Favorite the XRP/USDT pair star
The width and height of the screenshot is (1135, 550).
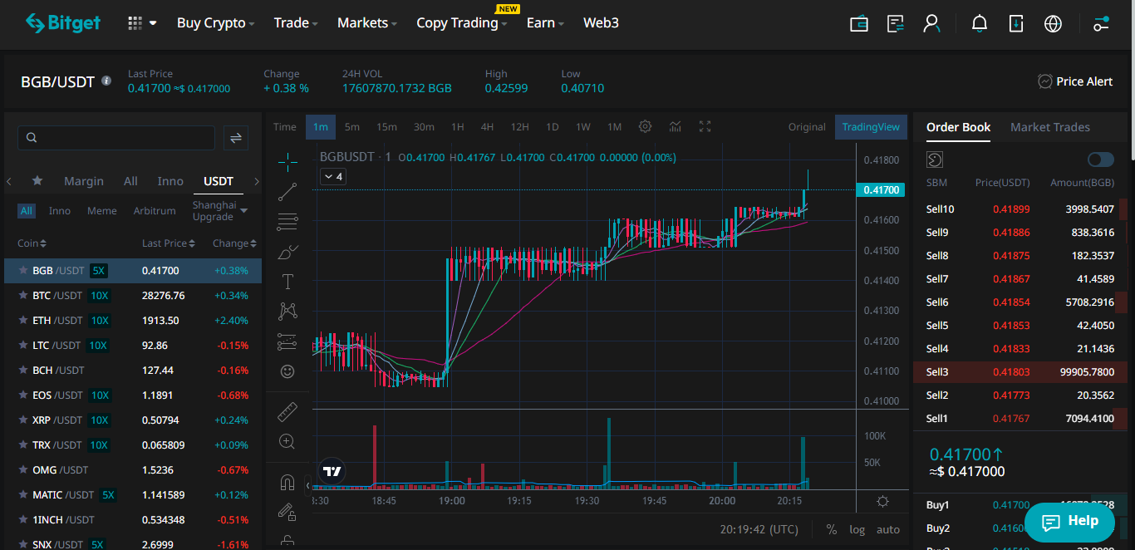tap(23, 420)
